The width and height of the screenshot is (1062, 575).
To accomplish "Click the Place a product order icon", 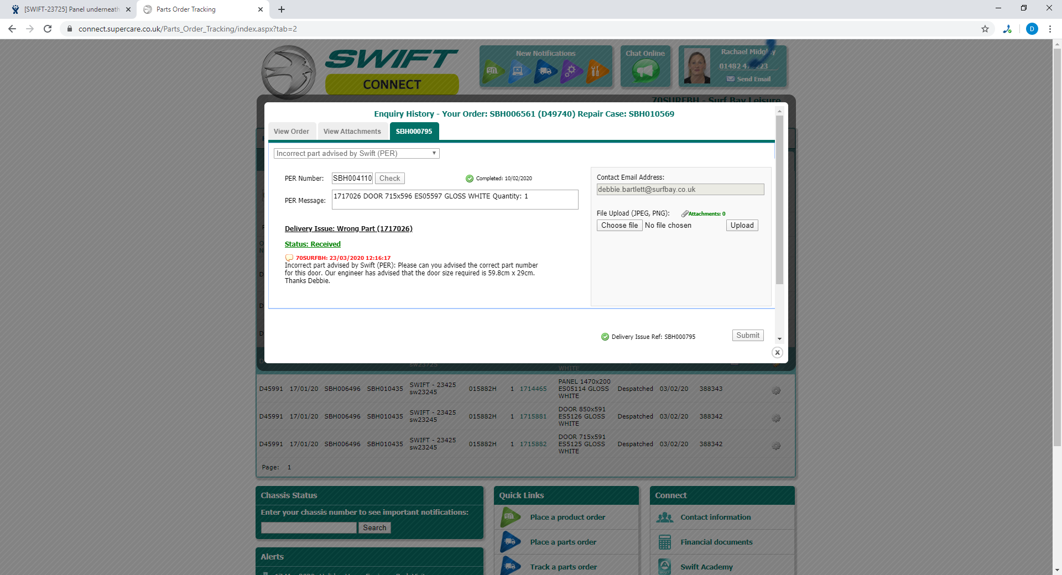I will point(510,517).
